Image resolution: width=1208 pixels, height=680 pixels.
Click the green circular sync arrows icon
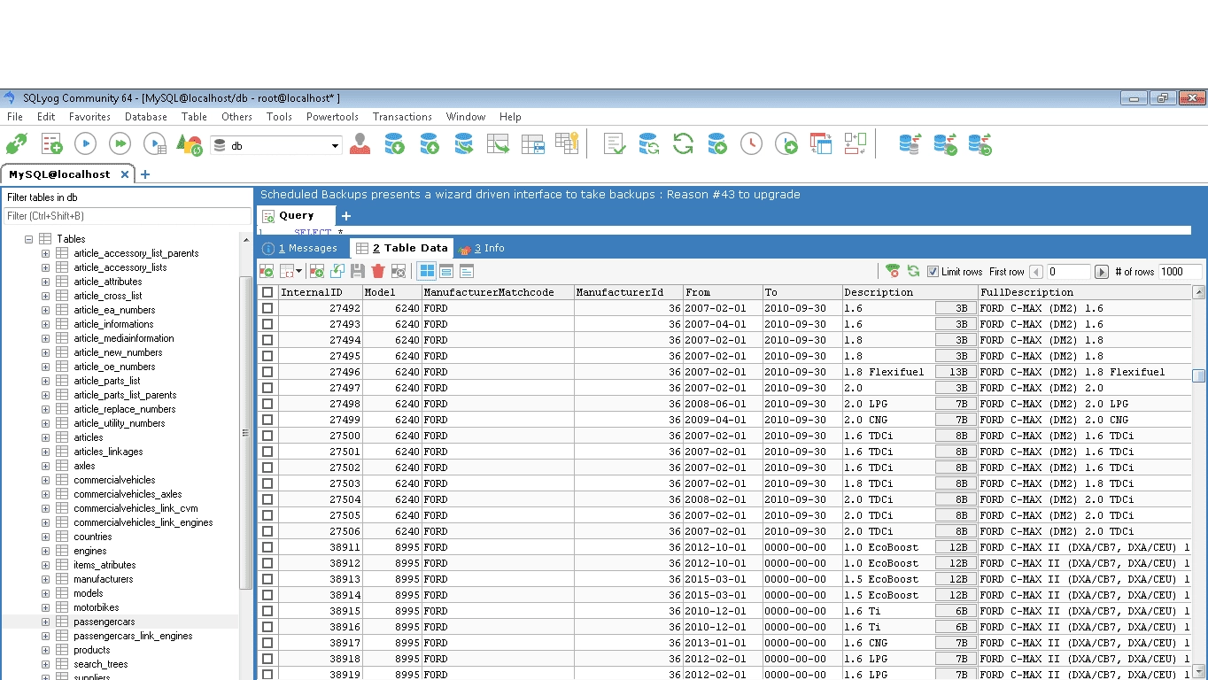[x=683, y=144]
